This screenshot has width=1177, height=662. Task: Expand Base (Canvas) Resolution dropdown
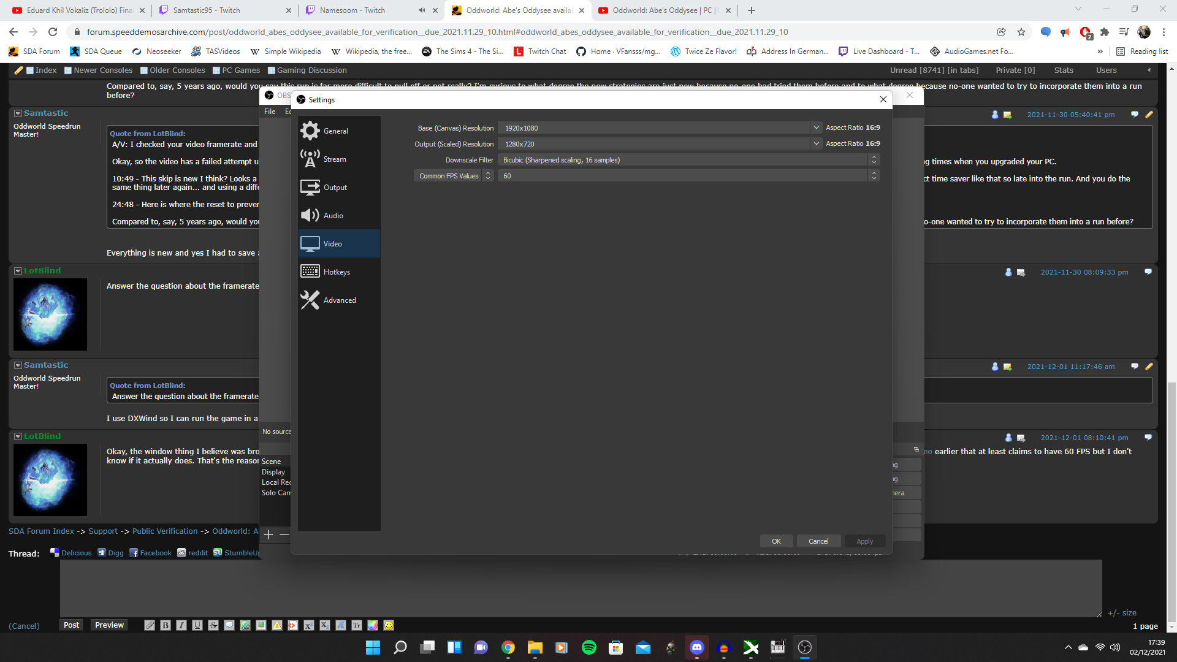(x=816, y=128)
